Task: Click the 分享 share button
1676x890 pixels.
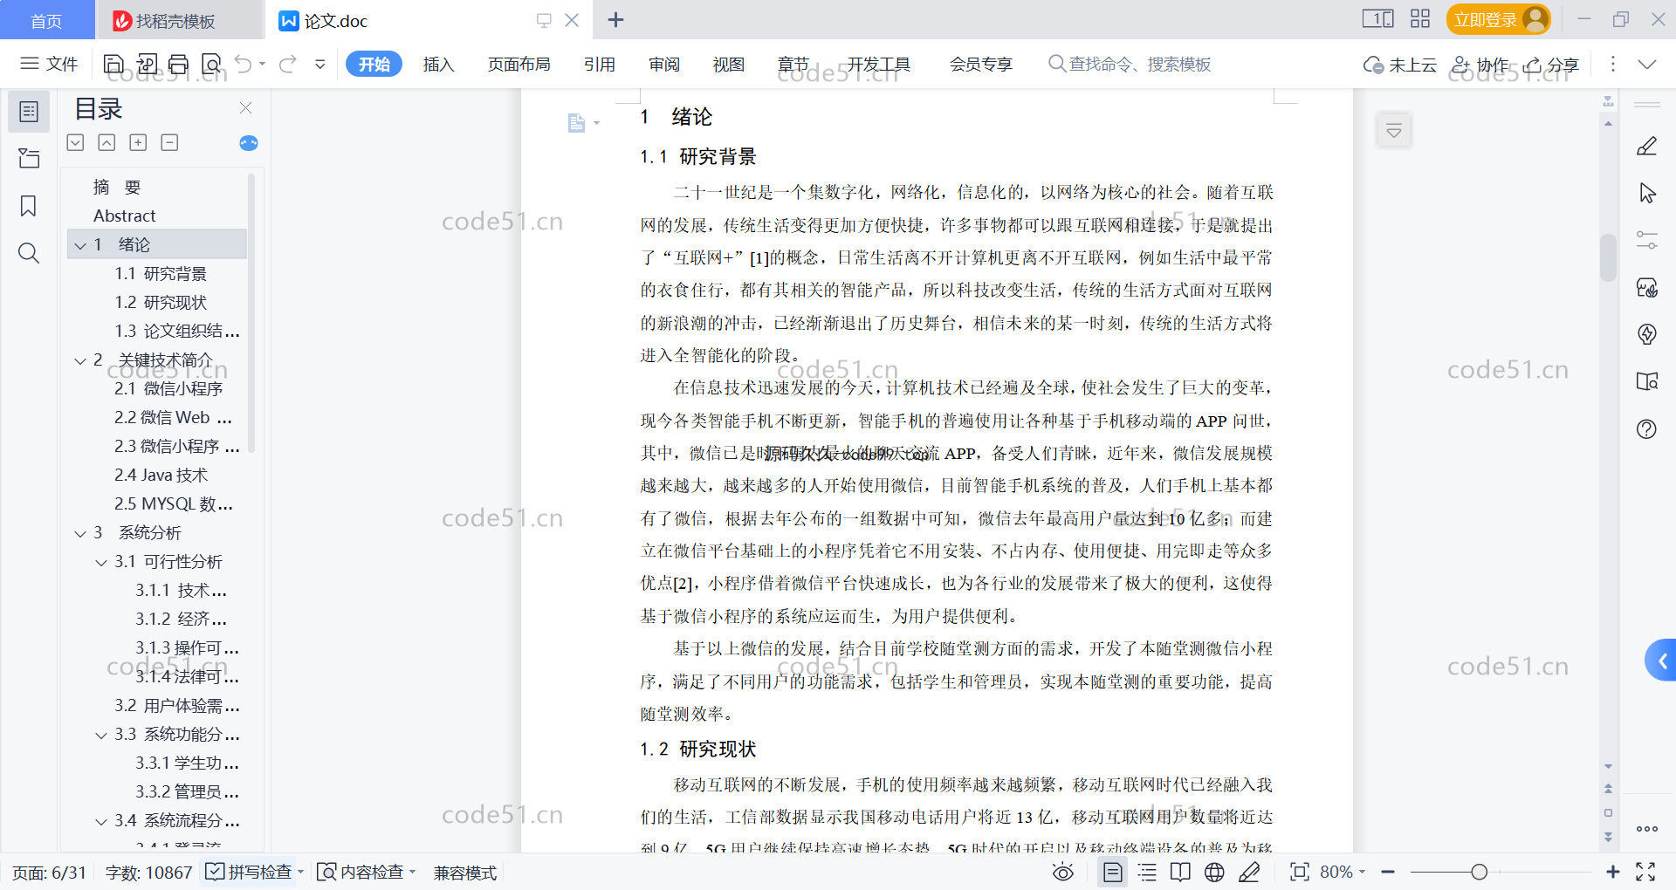Action: pos(1551,65)
